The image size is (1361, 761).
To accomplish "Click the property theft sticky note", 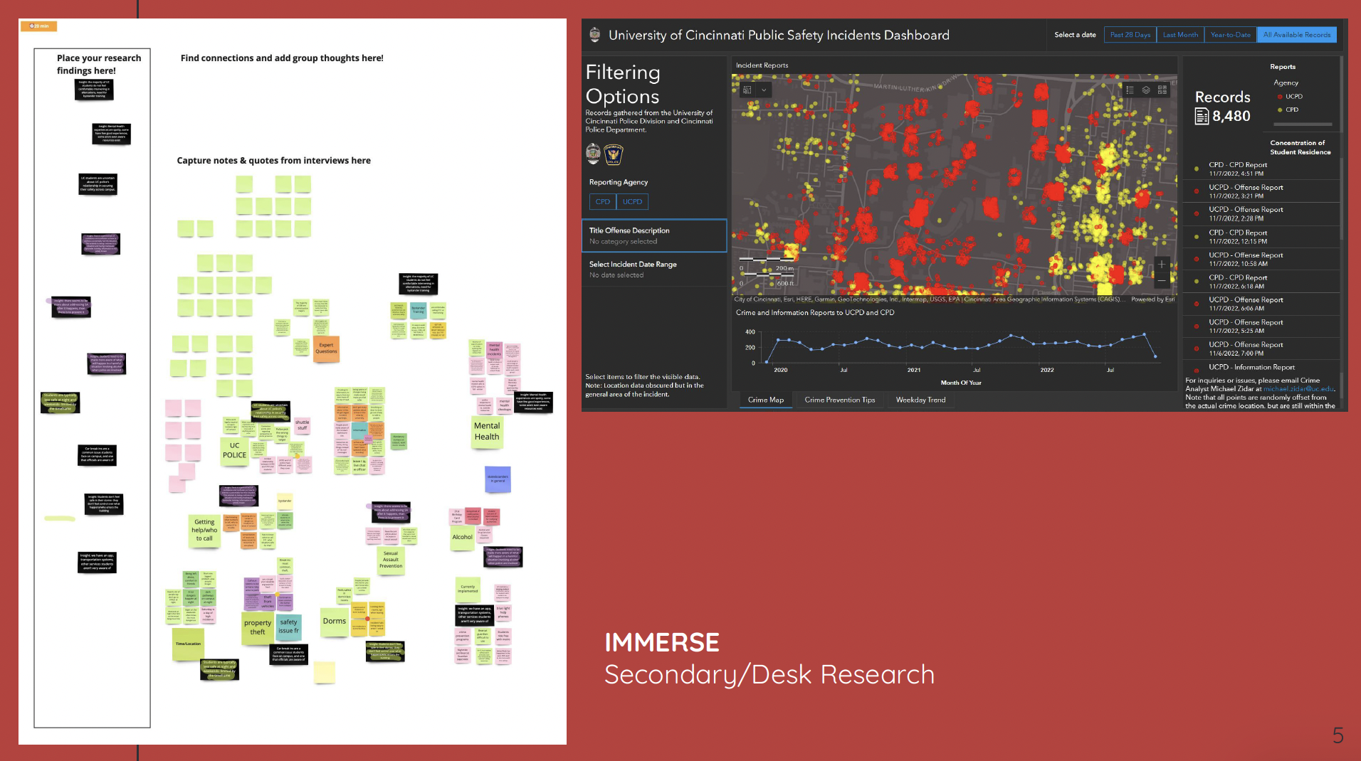I will [x=258, y=628].
